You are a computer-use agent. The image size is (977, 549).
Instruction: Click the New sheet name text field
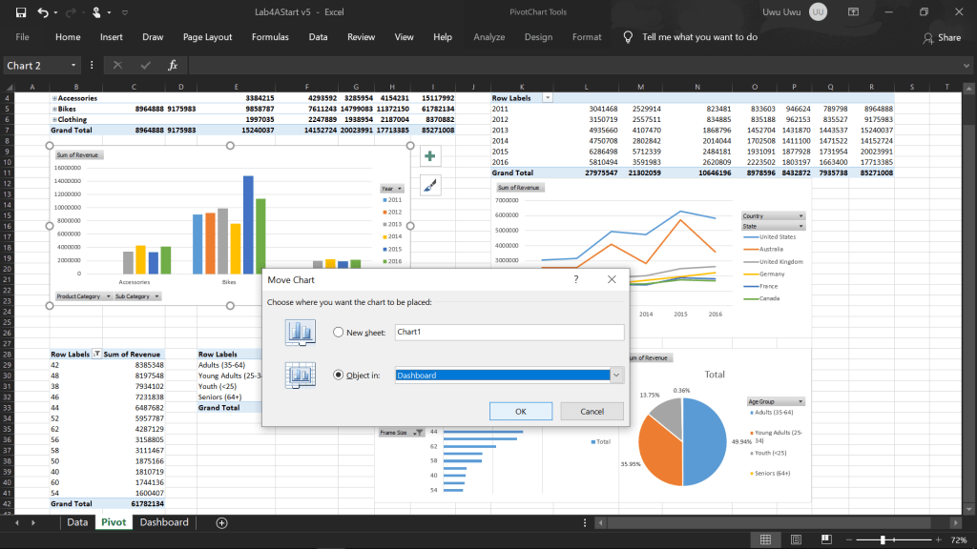point(509,333)
